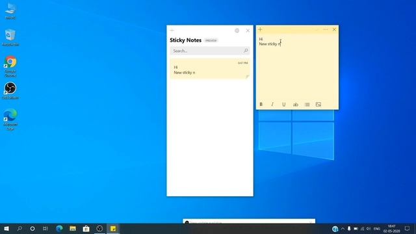
Task: Click the microphone tray icon
Action: click(x=349, y=229)
